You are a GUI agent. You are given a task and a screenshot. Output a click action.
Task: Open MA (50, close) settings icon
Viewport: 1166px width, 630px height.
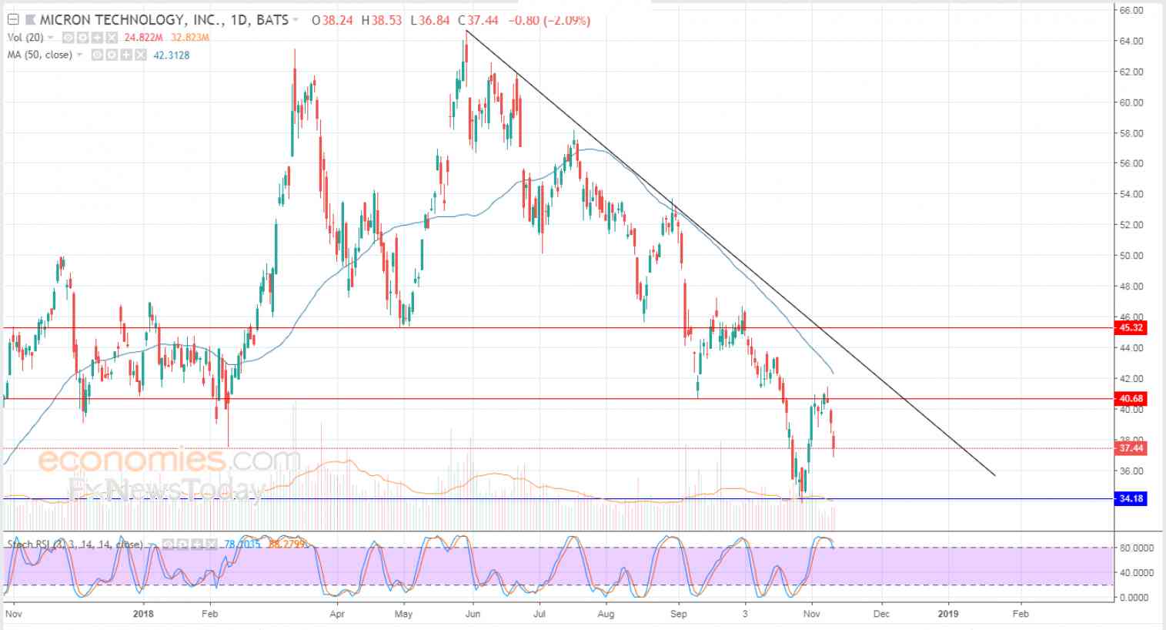tap(112, 55)
